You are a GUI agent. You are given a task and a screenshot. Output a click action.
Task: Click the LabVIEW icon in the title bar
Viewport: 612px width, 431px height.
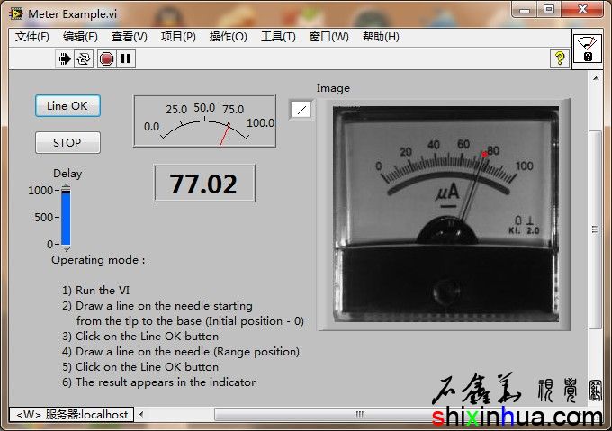point(15,13)
